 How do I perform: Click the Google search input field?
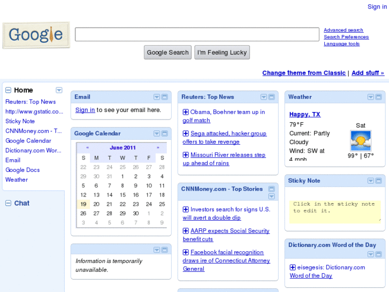197,34
